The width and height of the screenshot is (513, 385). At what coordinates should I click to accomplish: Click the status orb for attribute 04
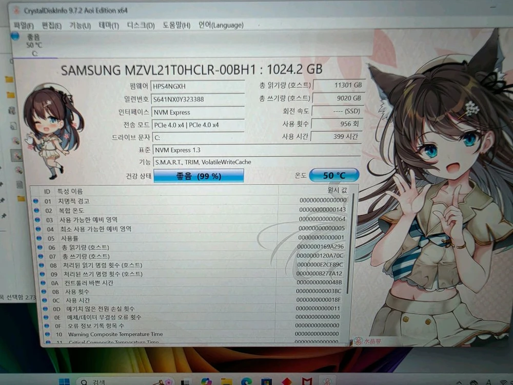click(38, 229)
